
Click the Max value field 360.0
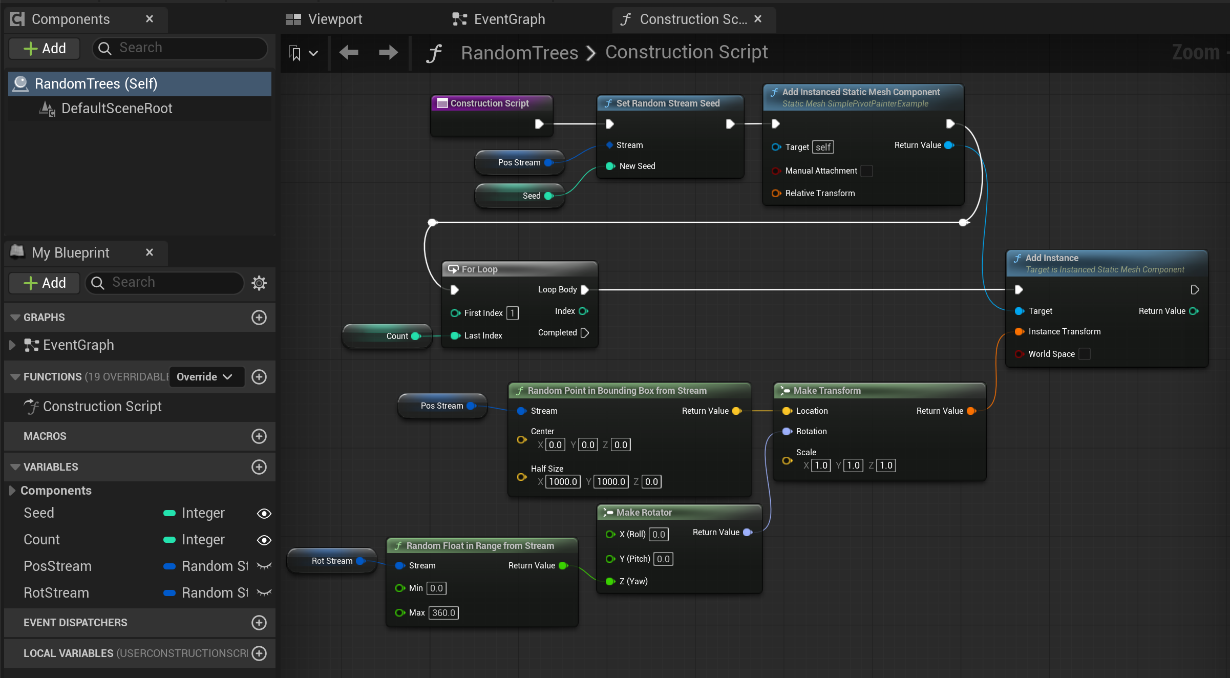coord(443,613)
